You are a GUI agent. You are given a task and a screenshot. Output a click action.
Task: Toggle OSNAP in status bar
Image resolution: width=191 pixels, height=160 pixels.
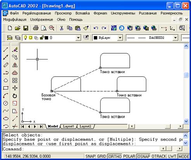pos(144,157)
